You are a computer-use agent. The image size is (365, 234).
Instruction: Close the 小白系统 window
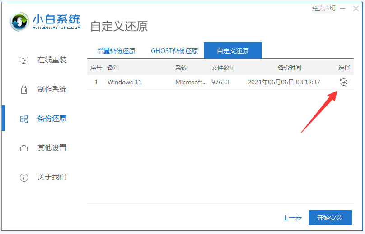pyautogui.click(x=356, y=9)
